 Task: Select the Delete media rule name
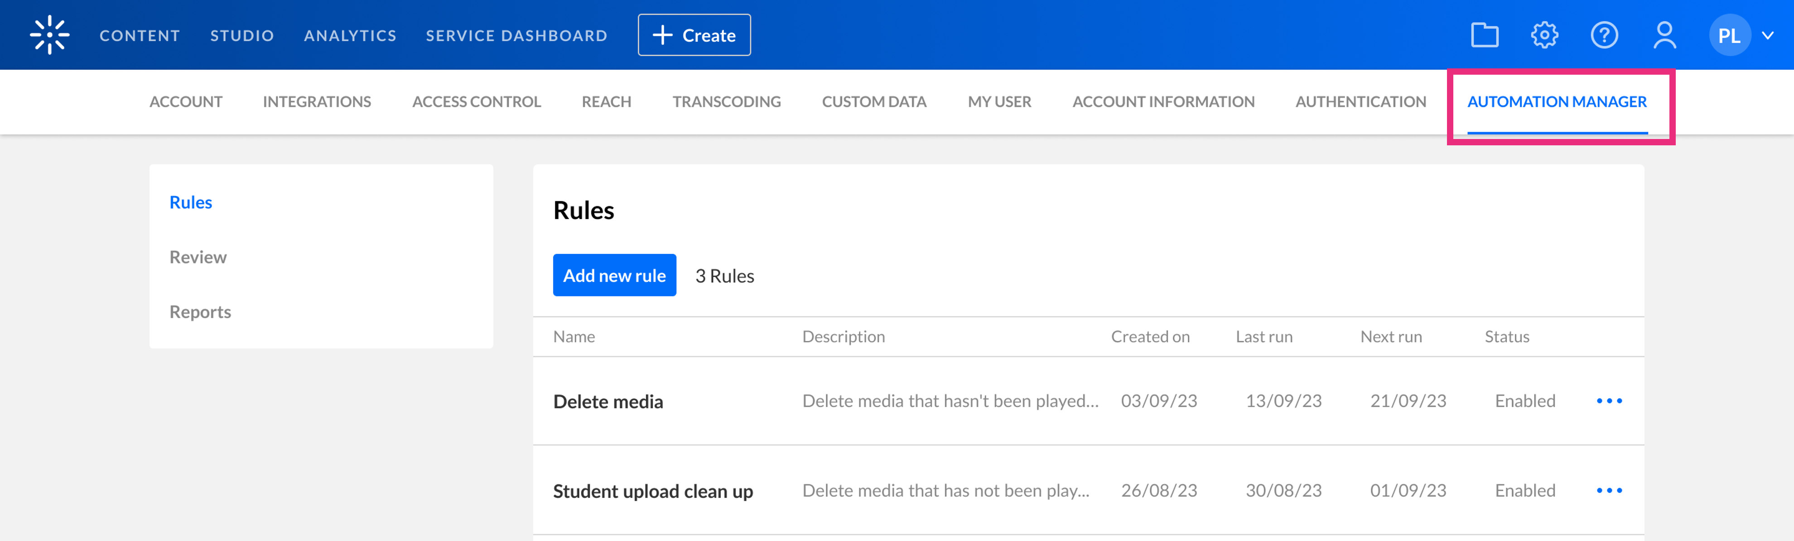(x=607, y=402)
